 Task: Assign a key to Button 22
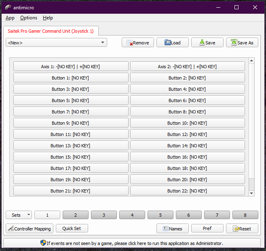click(x=188, y=191)
